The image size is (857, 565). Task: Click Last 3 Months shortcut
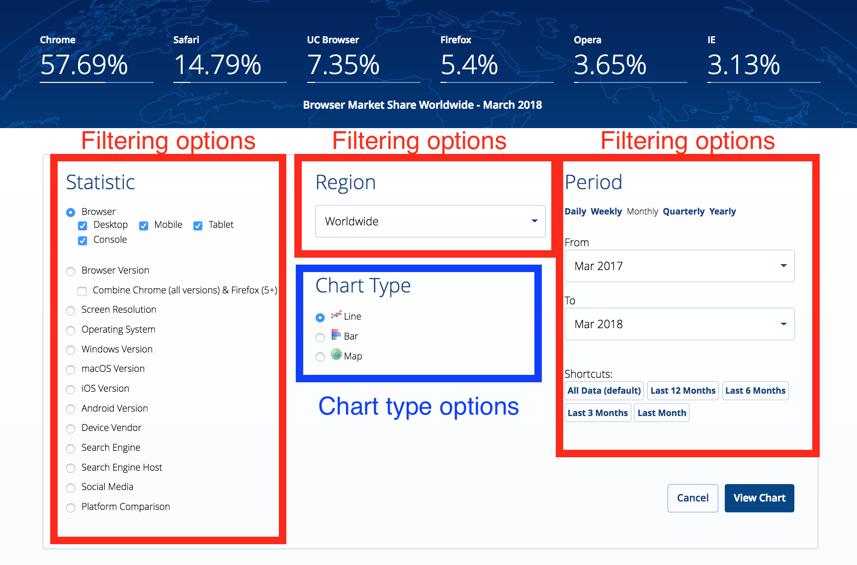598,413
